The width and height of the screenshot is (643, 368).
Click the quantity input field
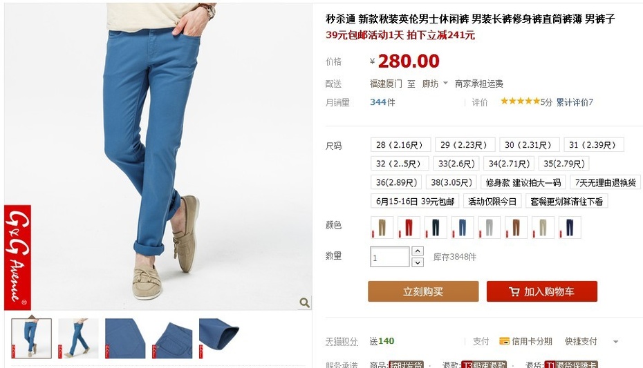point(389,257)
